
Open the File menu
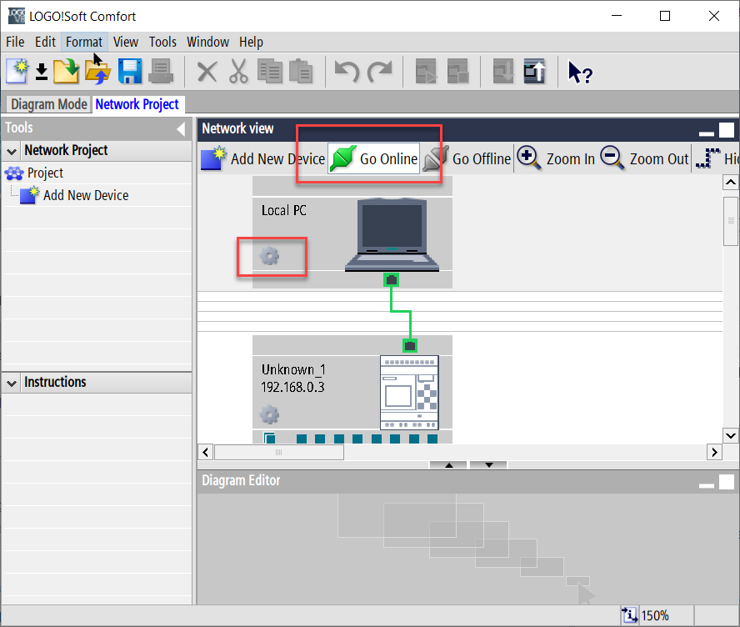click(x=15, y=42)
